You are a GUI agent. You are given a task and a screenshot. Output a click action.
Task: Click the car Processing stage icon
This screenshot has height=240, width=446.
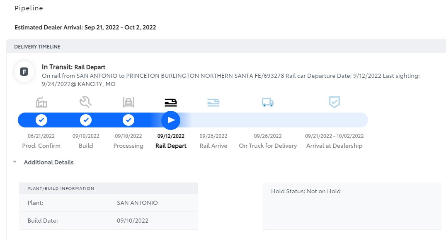click(128, 102)
